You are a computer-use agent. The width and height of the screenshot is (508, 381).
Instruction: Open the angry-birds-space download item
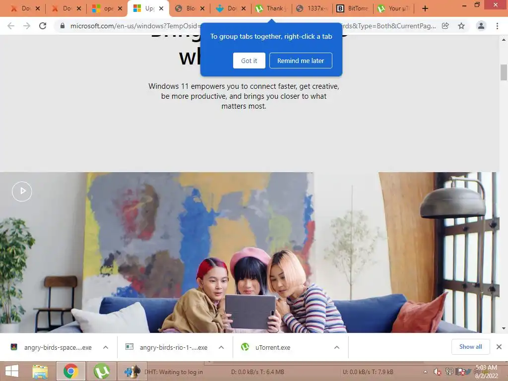click(x=52, y=347)
